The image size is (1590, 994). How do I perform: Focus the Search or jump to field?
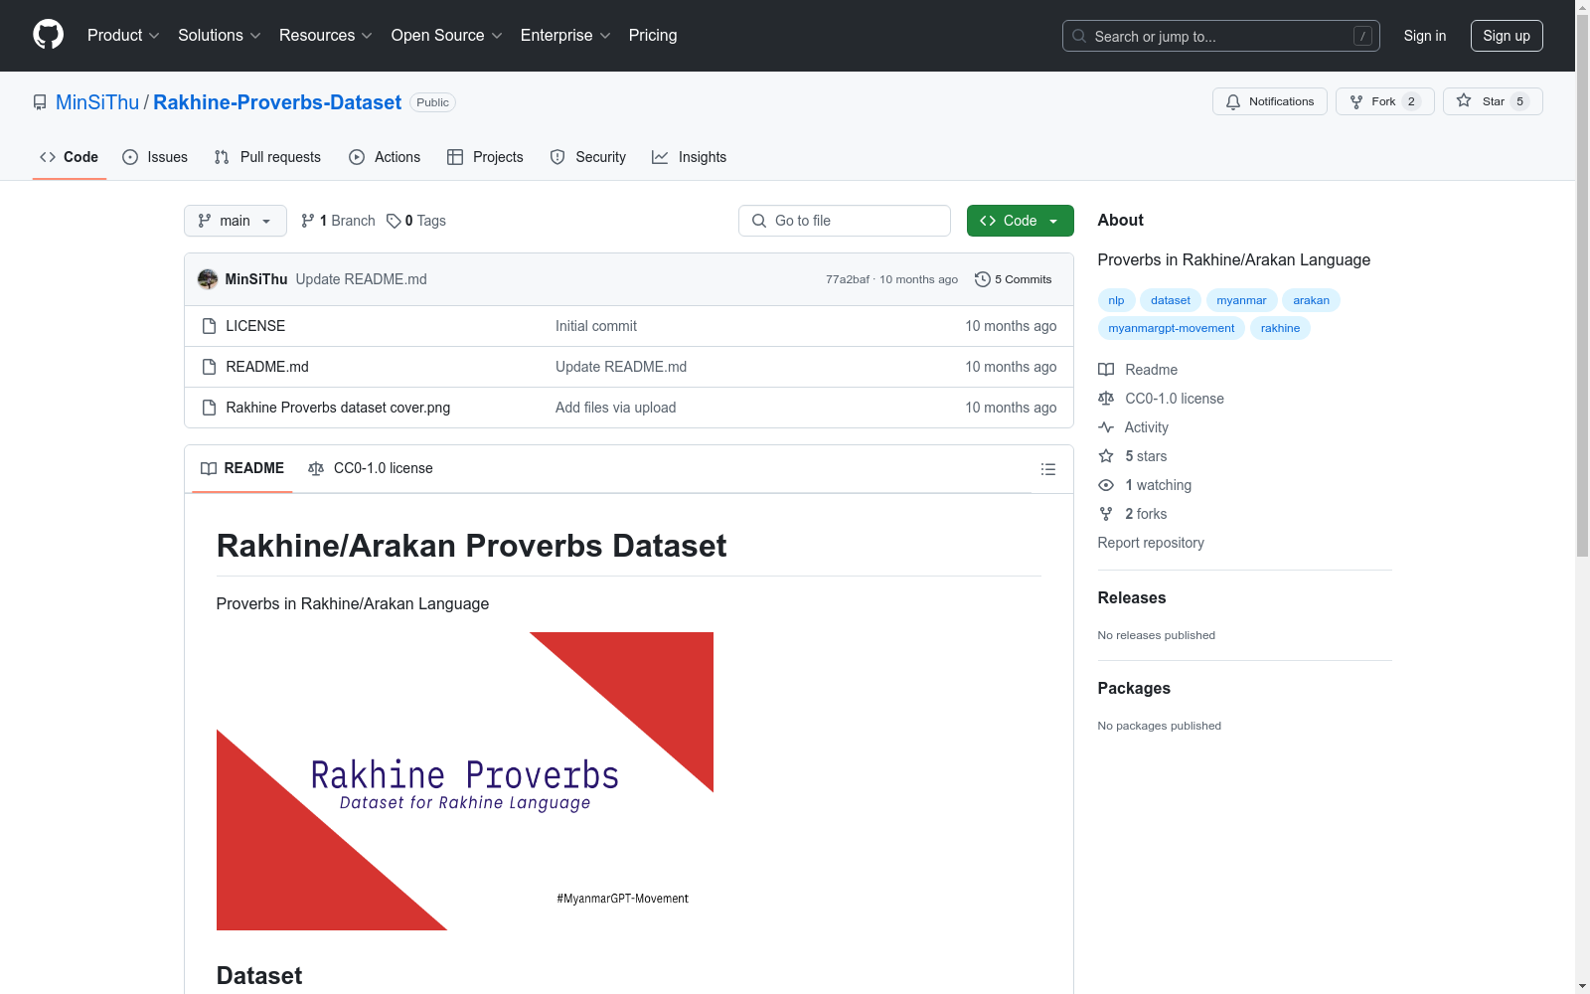click(x=1220, y=36)
